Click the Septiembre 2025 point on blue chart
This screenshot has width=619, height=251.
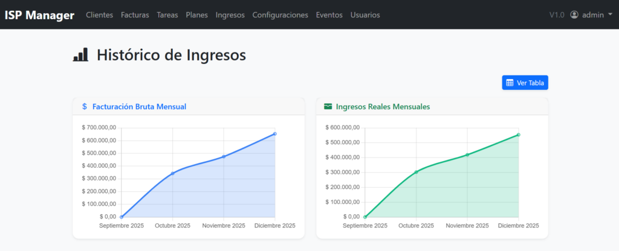tap(121, 217)
